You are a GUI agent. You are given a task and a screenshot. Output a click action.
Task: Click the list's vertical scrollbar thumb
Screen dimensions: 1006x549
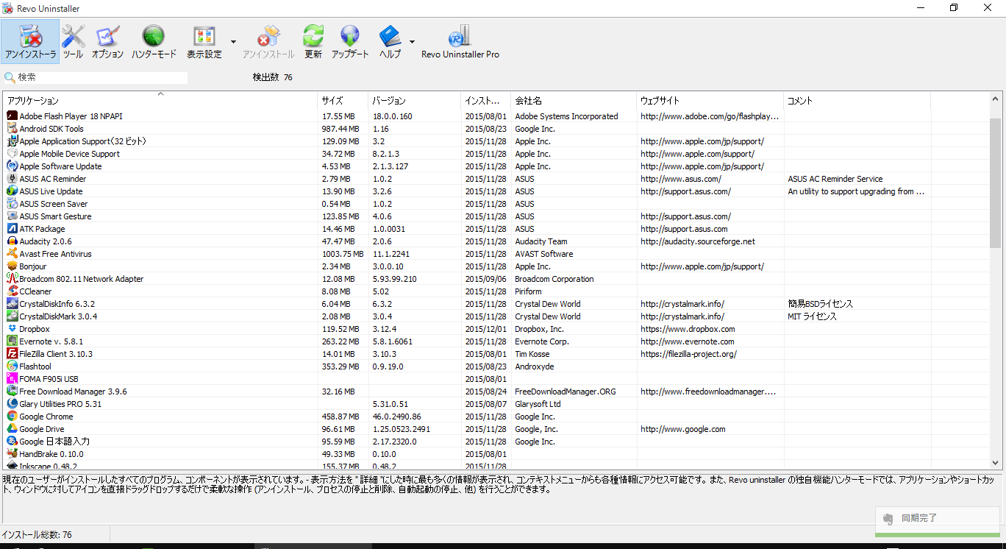[996, 183]
